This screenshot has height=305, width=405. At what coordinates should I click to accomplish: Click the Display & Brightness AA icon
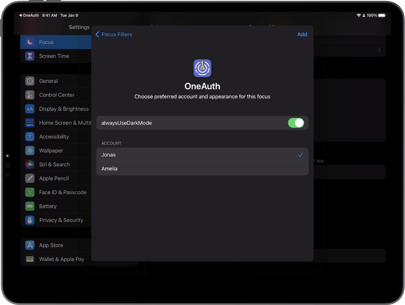pyautogui.click(x=30, y=109)
